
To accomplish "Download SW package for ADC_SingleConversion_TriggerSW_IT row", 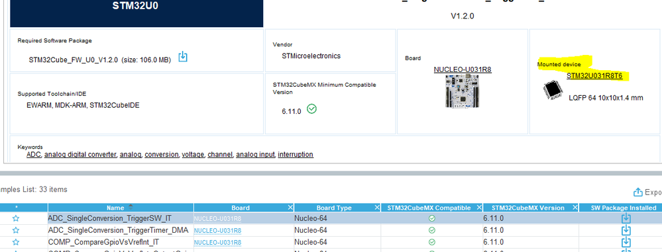I will (626, 218).
